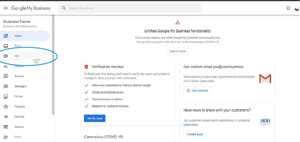The width and height of the screenshot is (300, 142).
Task: Click the news post illustration icon
Action: tap(265, 122)
